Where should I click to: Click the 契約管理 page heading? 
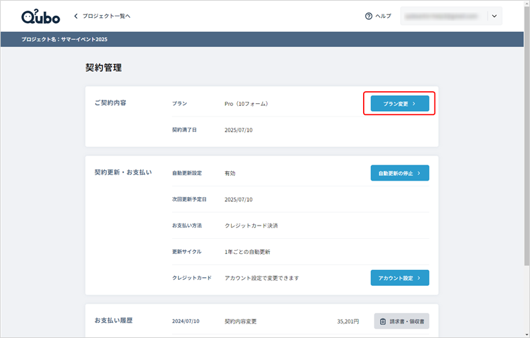click(x=103, y=67)
